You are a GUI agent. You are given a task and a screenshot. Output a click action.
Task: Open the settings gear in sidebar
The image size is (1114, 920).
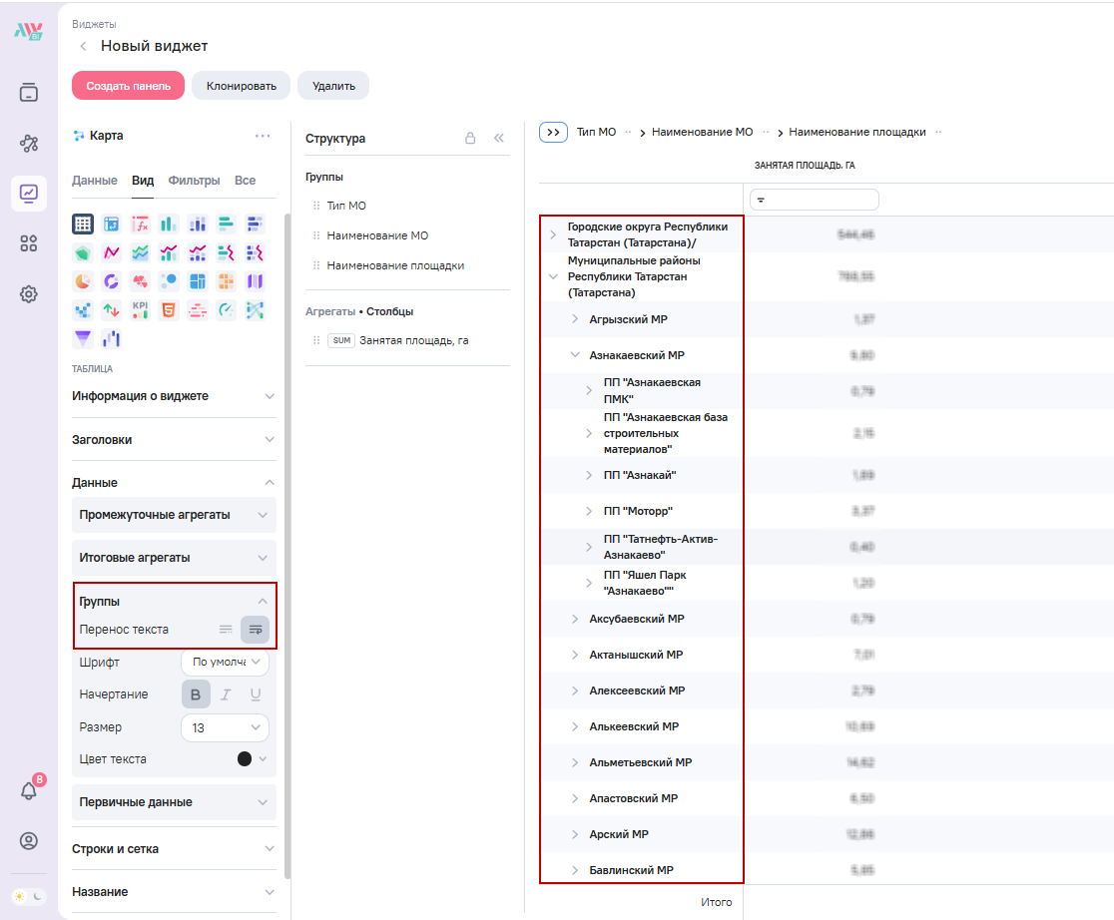click(x=28, y=294)
